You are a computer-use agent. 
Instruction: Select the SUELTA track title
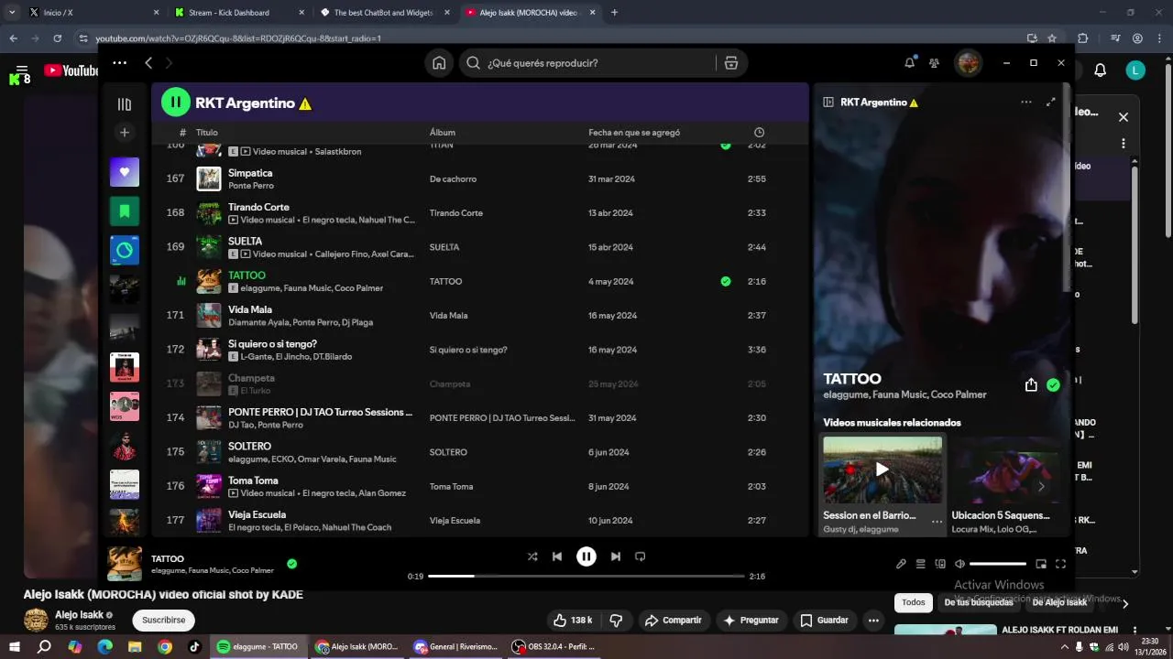click(245, 242)
